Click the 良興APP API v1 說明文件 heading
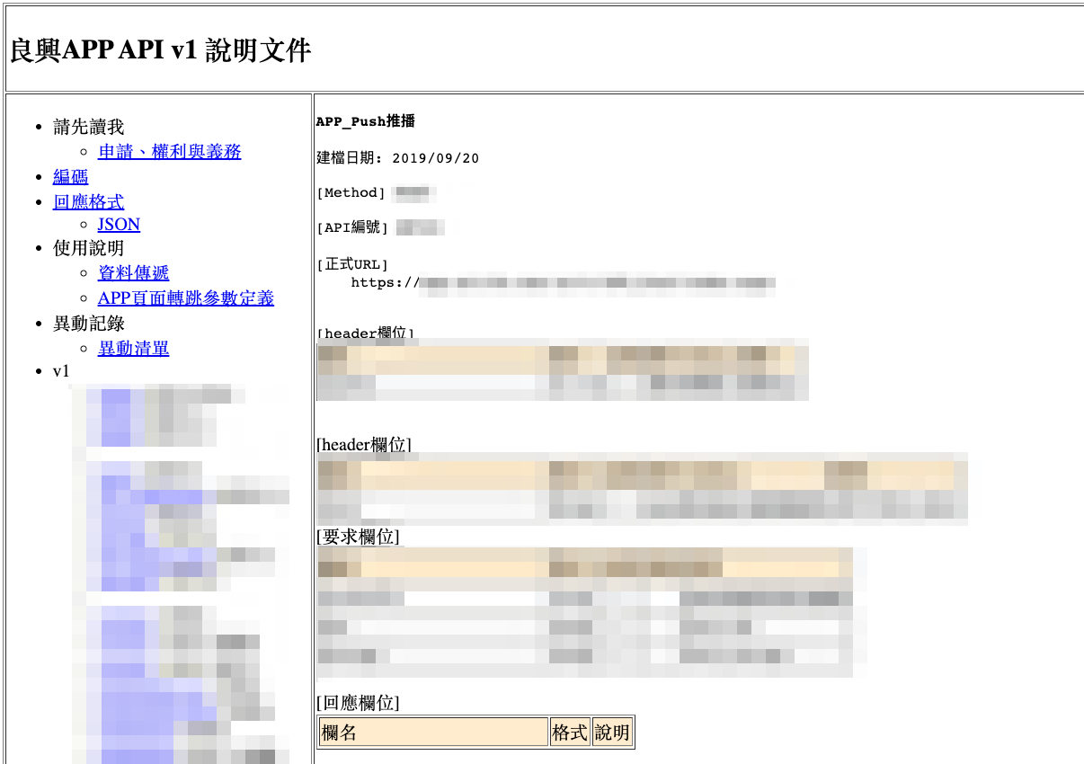 click(x=161, y=50)
